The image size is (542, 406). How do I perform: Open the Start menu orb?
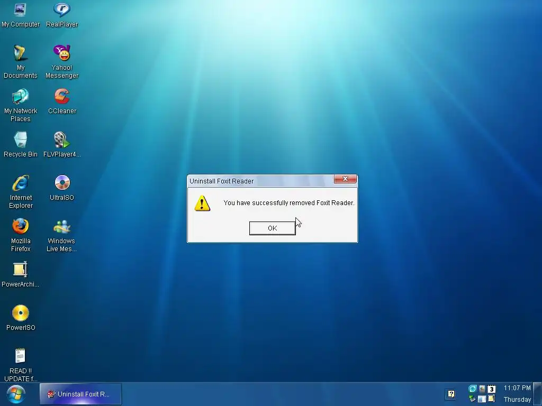click(x=15, y=394)
